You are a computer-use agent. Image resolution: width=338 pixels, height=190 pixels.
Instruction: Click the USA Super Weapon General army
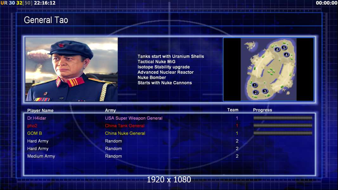tap(134, 118)
